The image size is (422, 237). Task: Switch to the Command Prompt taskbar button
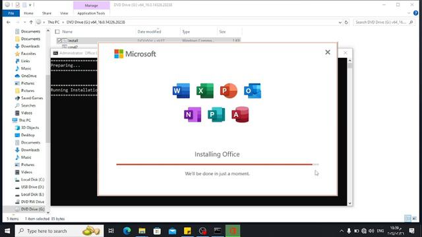click(218, 231)
